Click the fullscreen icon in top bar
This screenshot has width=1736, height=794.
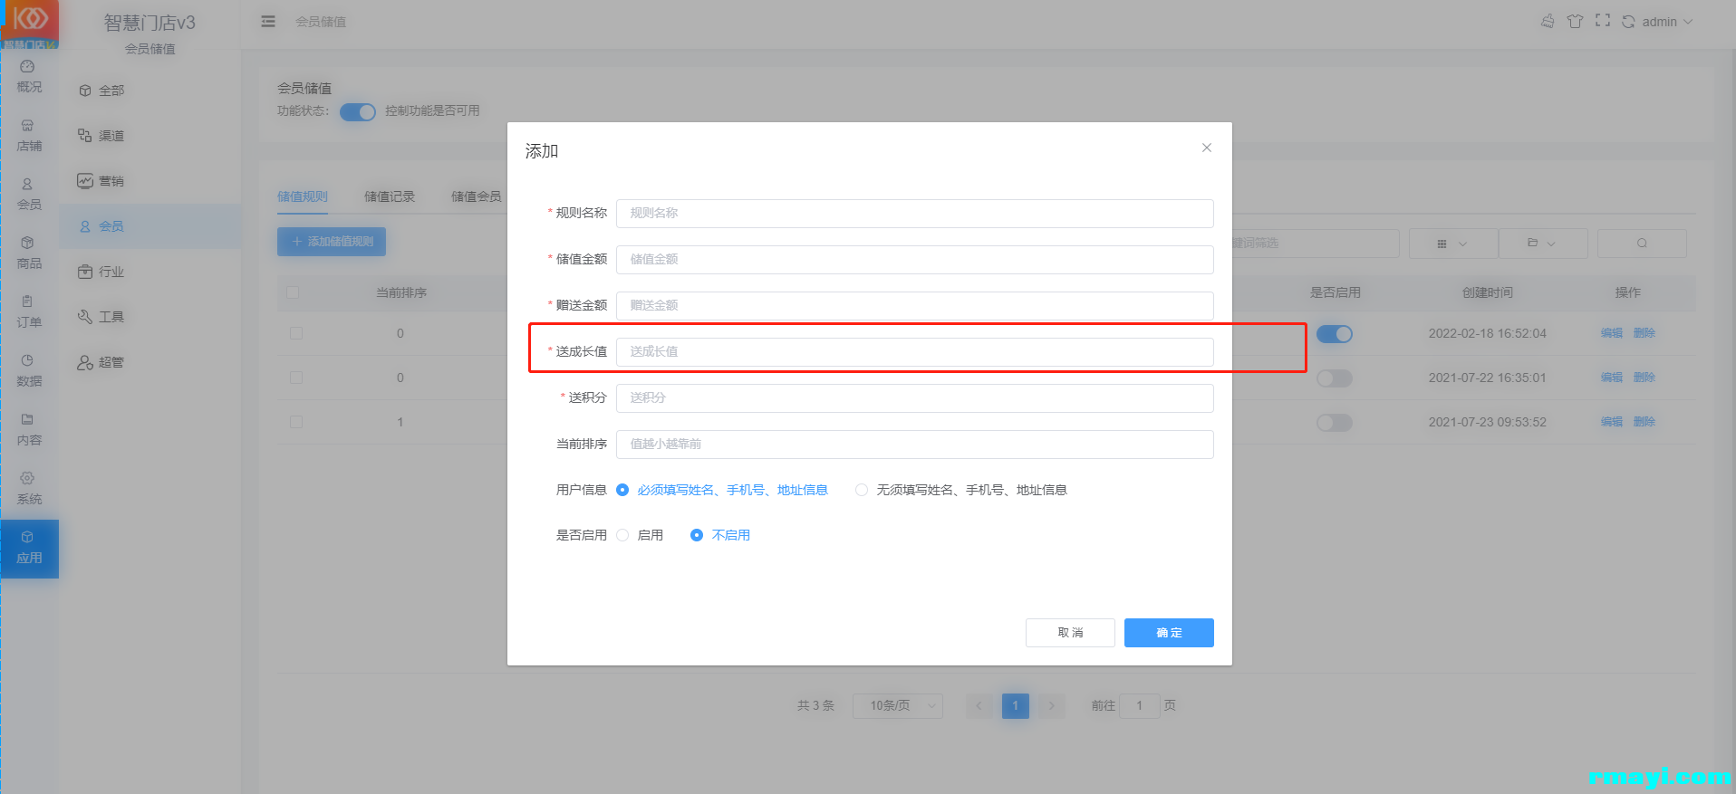coord(1603,21)
